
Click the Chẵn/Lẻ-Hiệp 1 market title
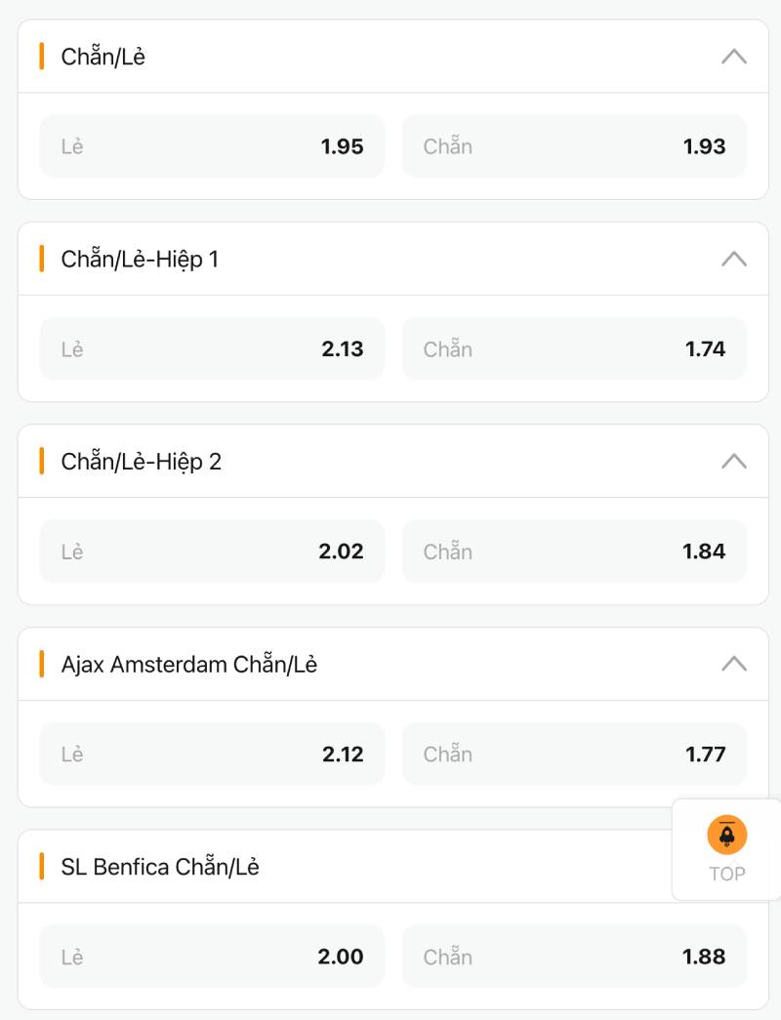tap(140, 259)
